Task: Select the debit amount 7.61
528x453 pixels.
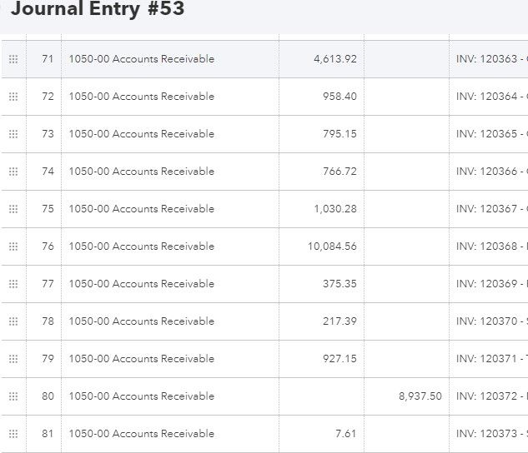Action: click(x=345, y=434)
